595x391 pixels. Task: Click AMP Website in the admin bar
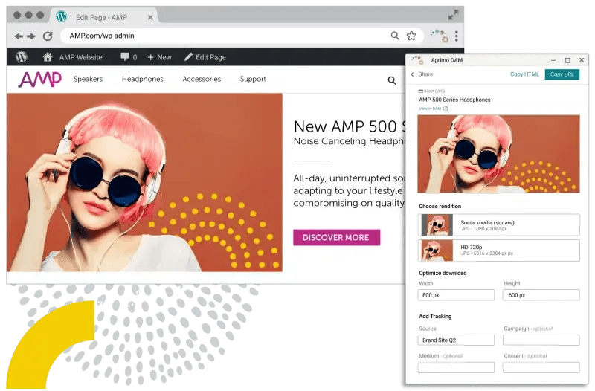pyautogui.click(x=80, y=57)
